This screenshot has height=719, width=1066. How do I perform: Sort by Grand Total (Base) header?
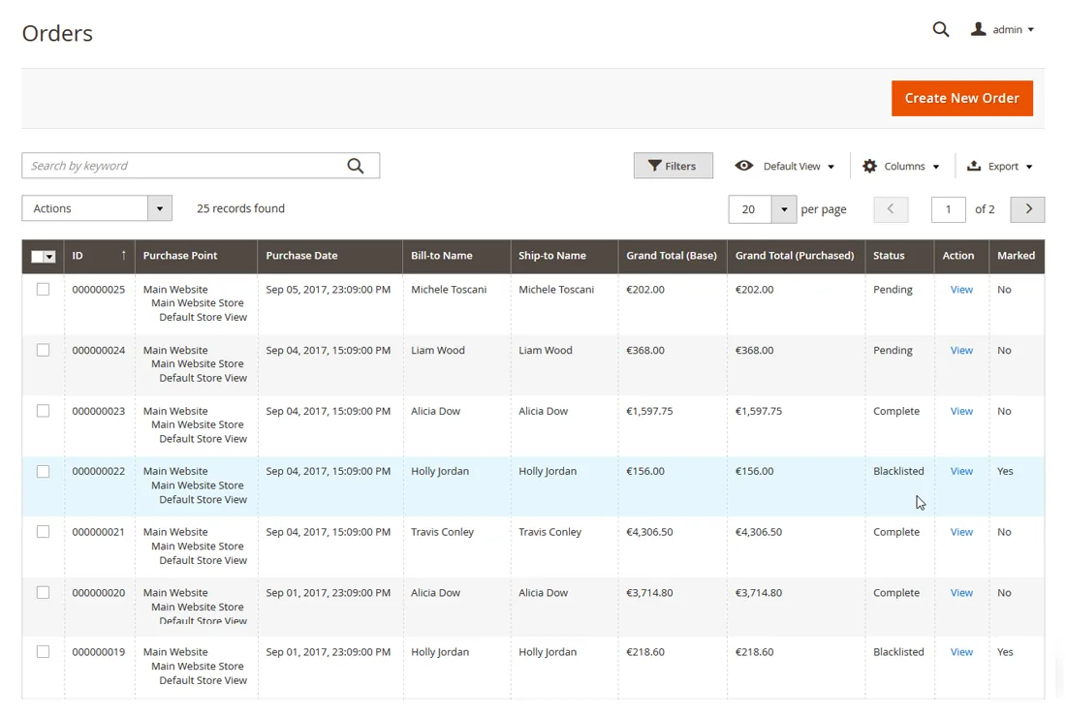[672, 256]
